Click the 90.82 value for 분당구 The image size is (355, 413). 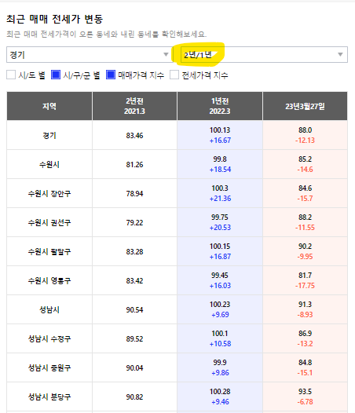134,397
